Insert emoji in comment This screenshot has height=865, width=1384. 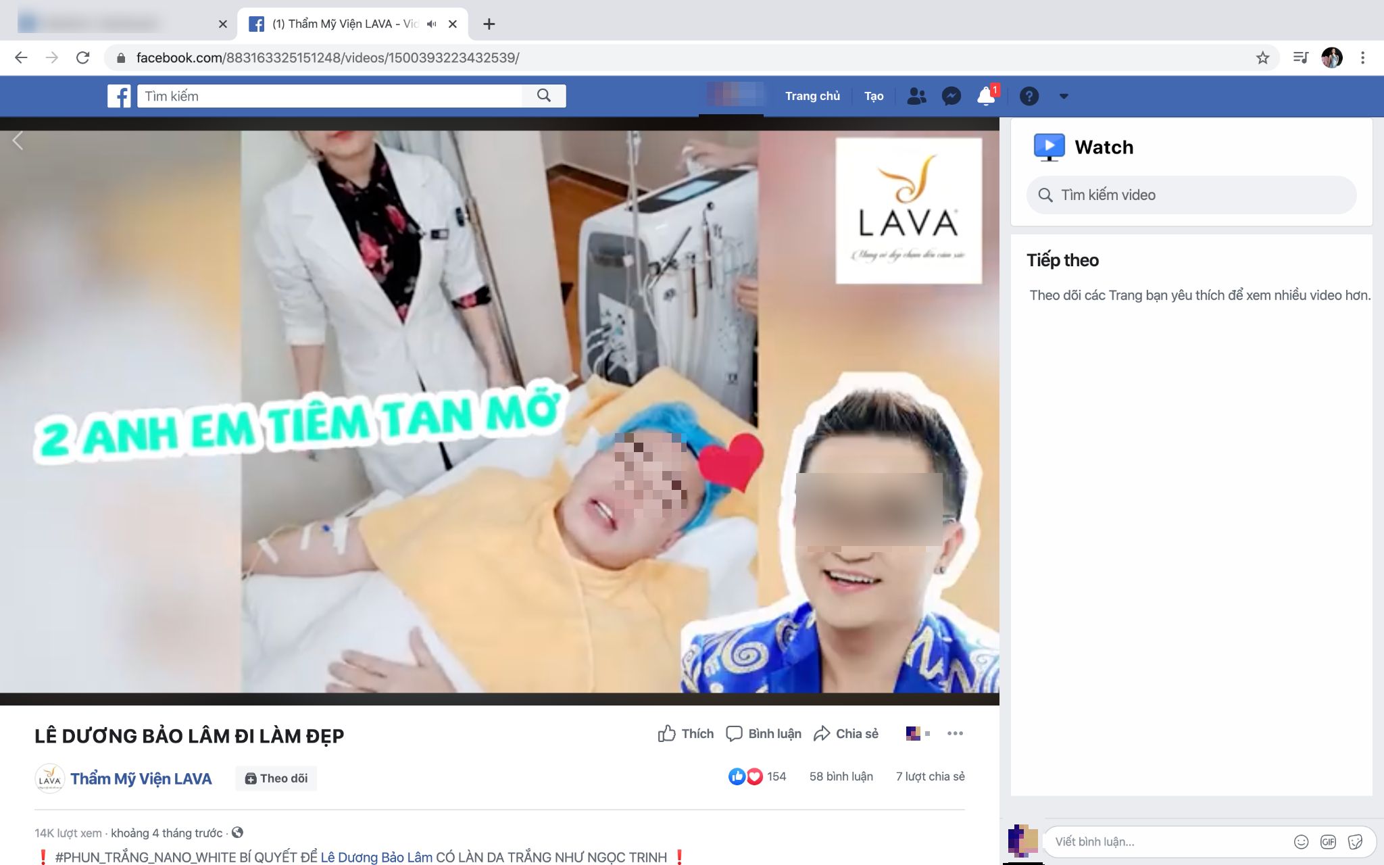pos(1301,842)
